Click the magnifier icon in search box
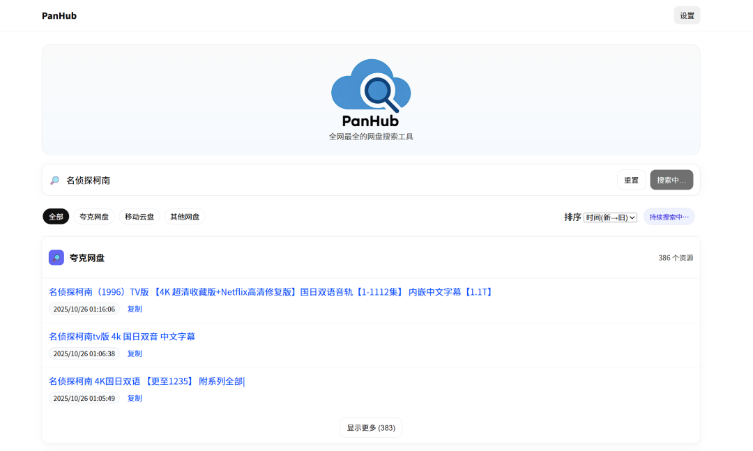This screenshot has width=753, height=451. [x=54, y=181]
